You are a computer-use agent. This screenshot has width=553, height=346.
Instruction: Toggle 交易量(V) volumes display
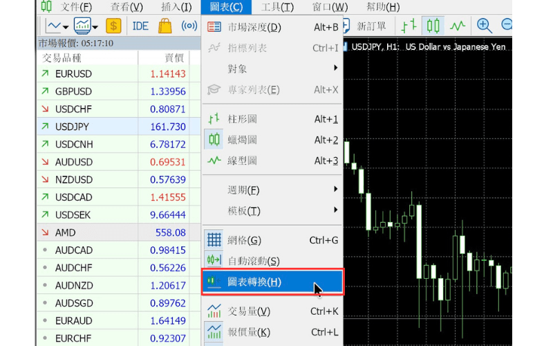(272, 311)
